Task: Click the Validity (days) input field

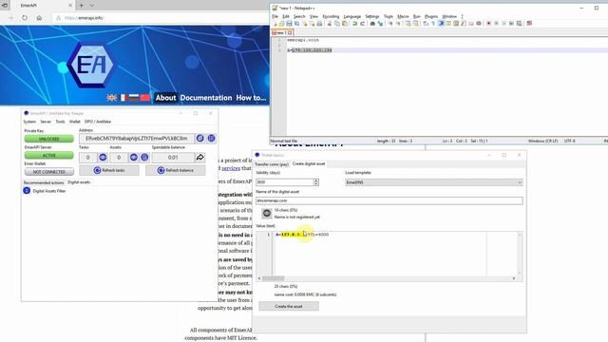Action: [x=284, y=182]
